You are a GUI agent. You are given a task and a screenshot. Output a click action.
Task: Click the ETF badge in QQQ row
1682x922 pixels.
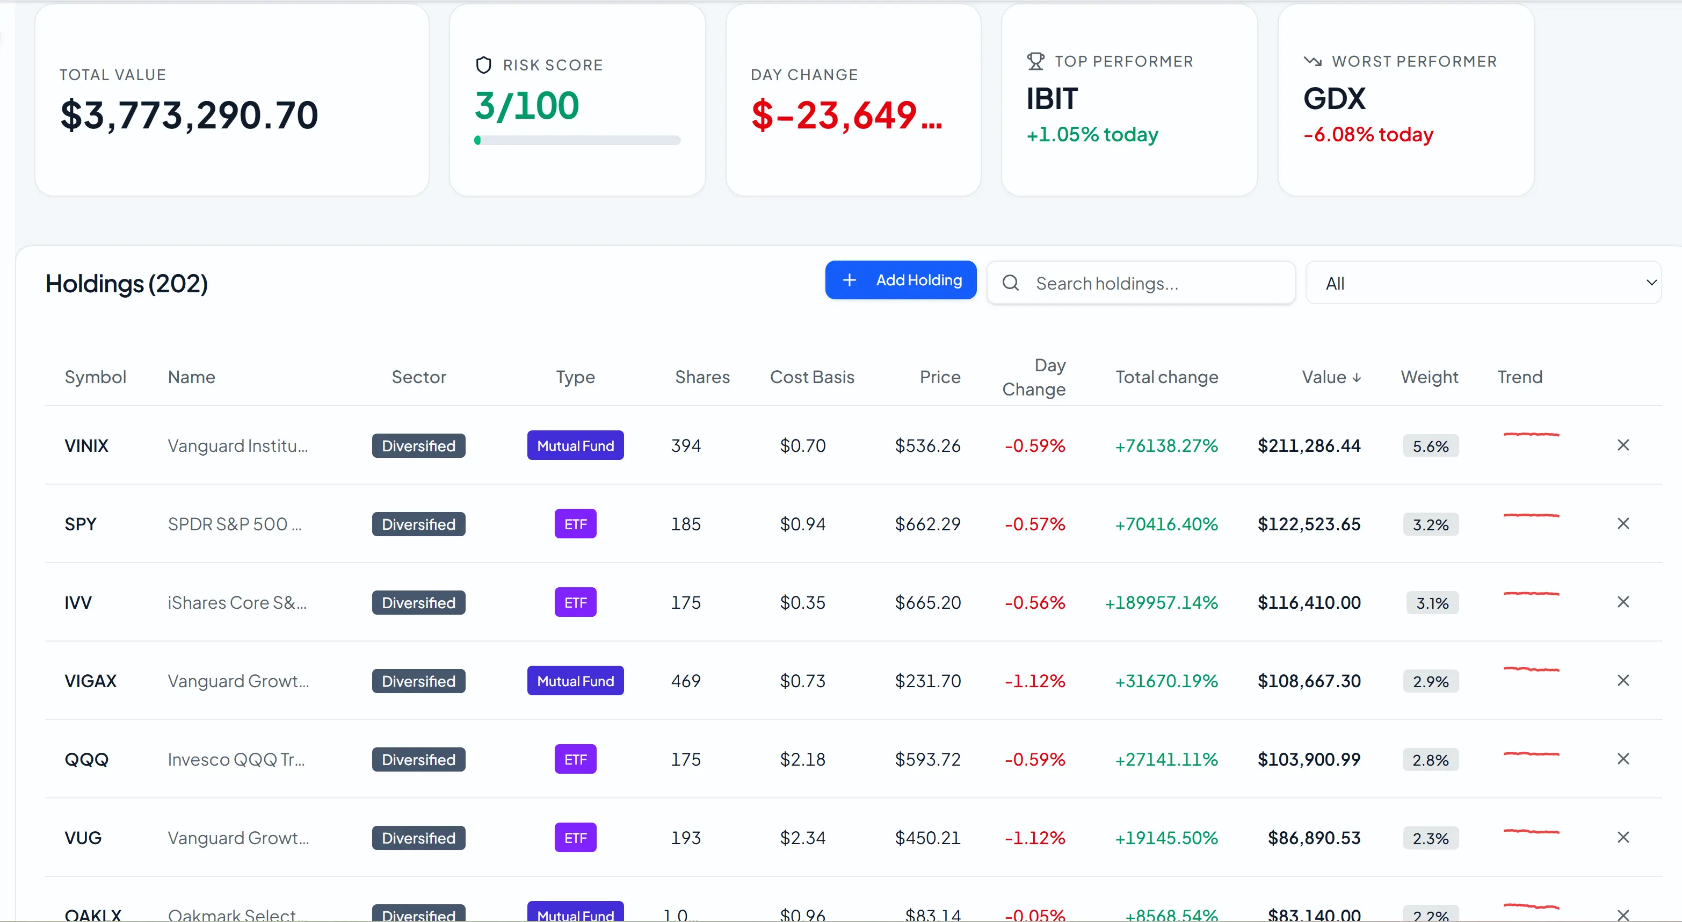click(x=575, y=759)
